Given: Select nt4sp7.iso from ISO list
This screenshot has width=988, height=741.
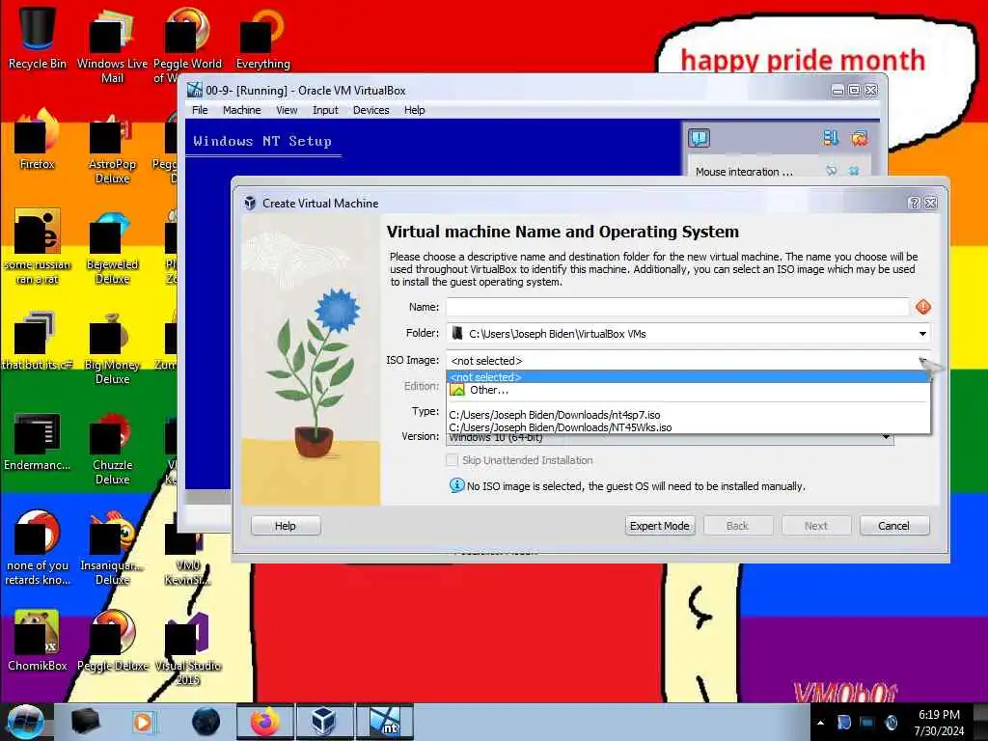Looking at the screenshot, I should coord(688,415).
